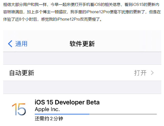Click the Apple Inc. publisher text

(47, 109)
